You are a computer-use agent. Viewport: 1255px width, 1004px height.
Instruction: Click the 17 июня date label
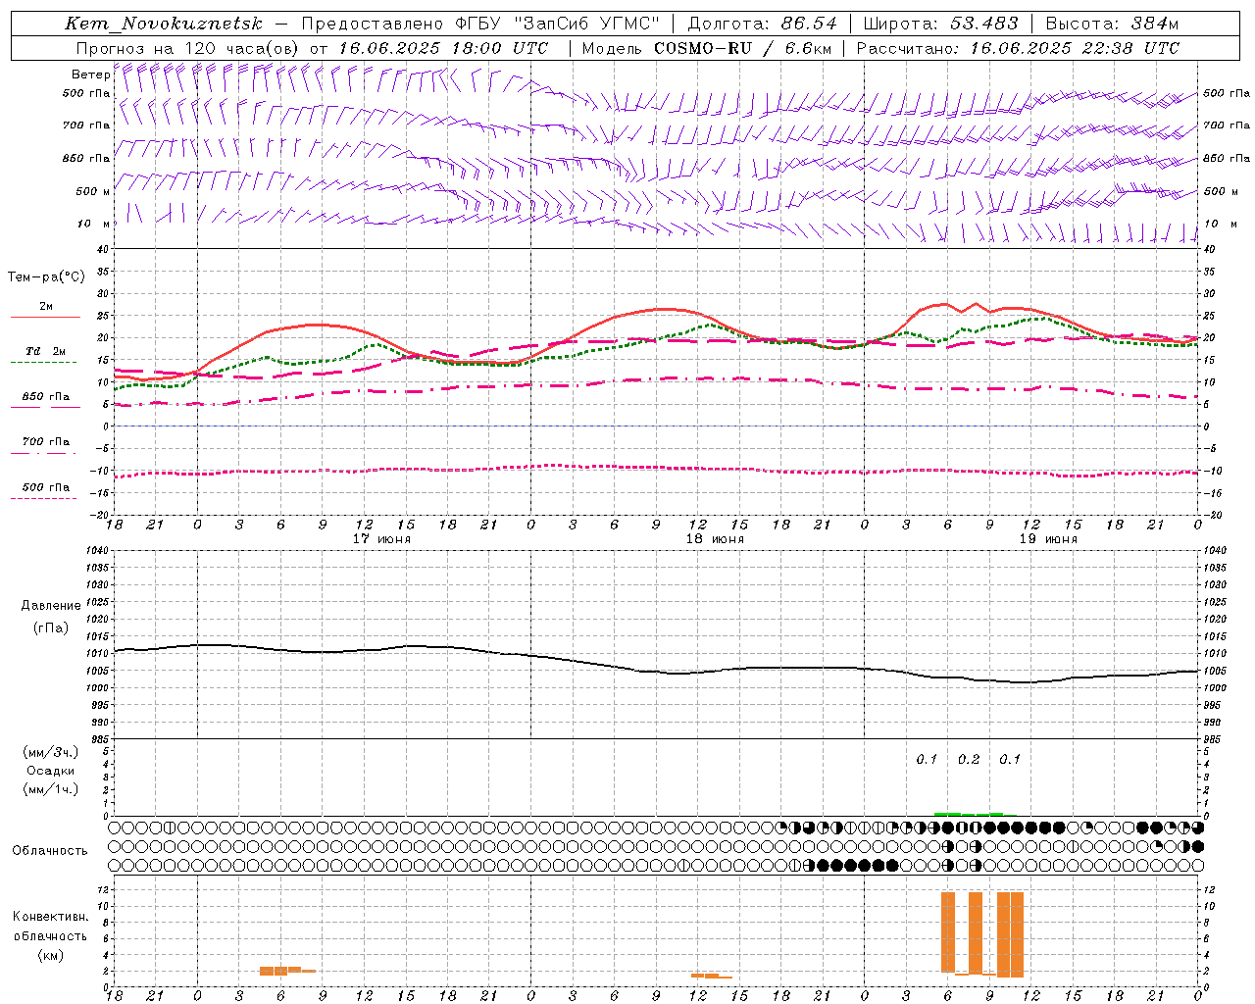tap(381, 539)
